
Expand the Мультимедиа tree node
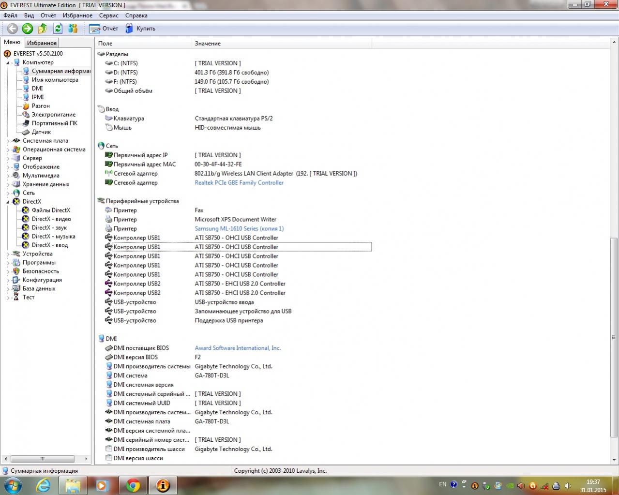[x=8, y=176]
